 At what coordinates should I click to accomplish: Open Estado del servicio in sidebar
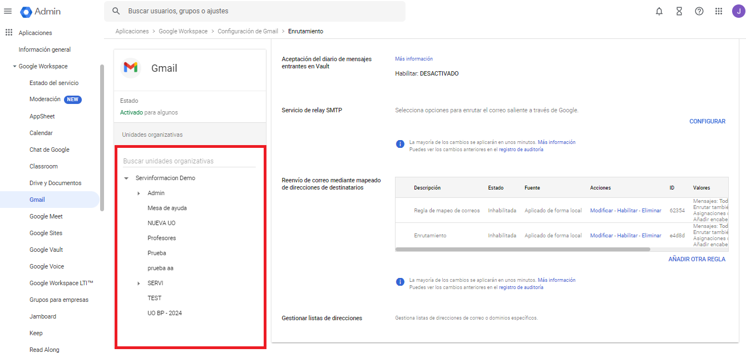click(54, 83)
